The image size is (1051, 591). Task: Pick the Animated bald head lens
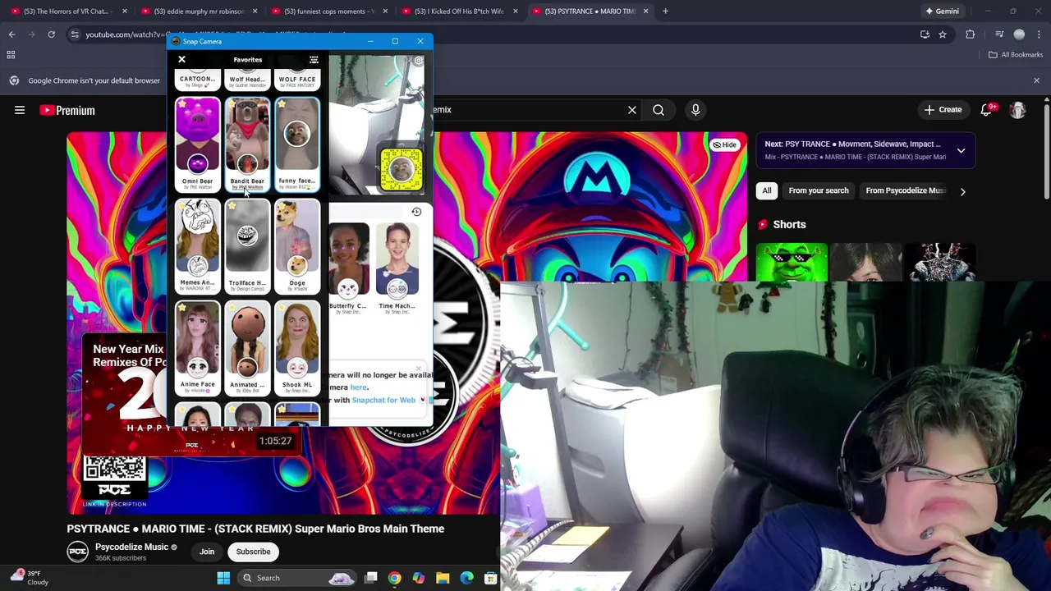[247, 347]
